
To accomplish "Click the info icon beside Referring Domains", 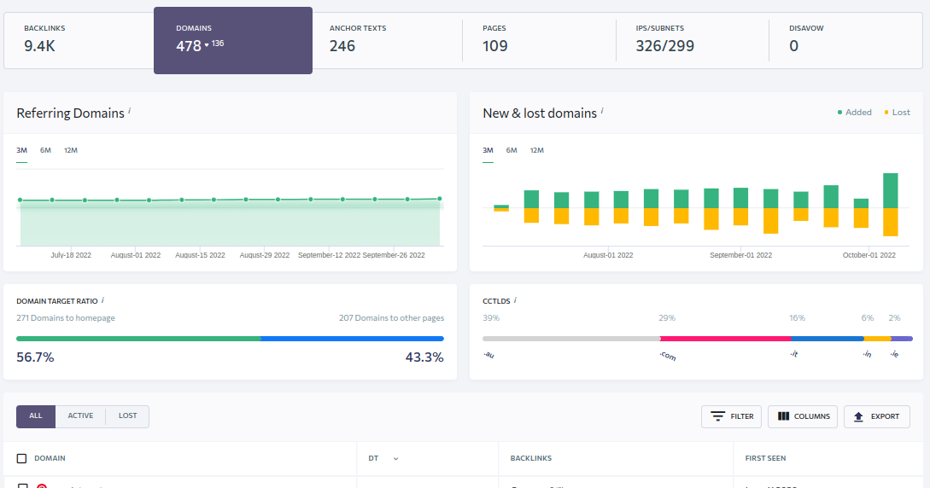I will click(x=130, y=111).
